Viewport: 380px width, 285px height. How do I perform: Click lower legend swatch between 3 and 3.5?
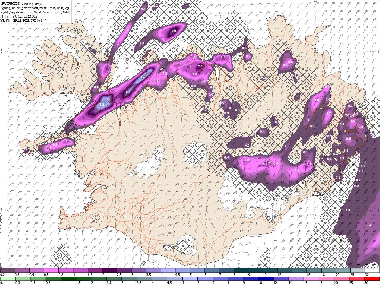[130, 278]
